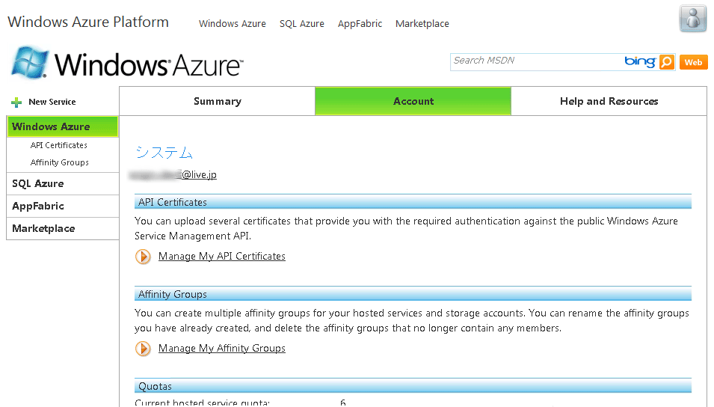This screenshot has height=407, width=714.
Task: Click arrow icon beside Manage My Affinity Groups
Action: tap(143, 349)
